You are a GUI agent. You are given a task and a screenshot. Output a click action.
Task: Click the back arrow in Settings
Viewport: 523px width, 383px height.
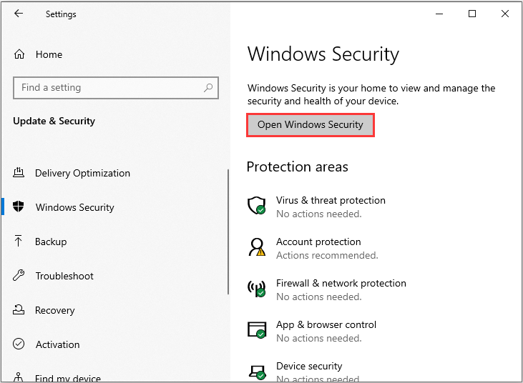[x=19, y=14]
